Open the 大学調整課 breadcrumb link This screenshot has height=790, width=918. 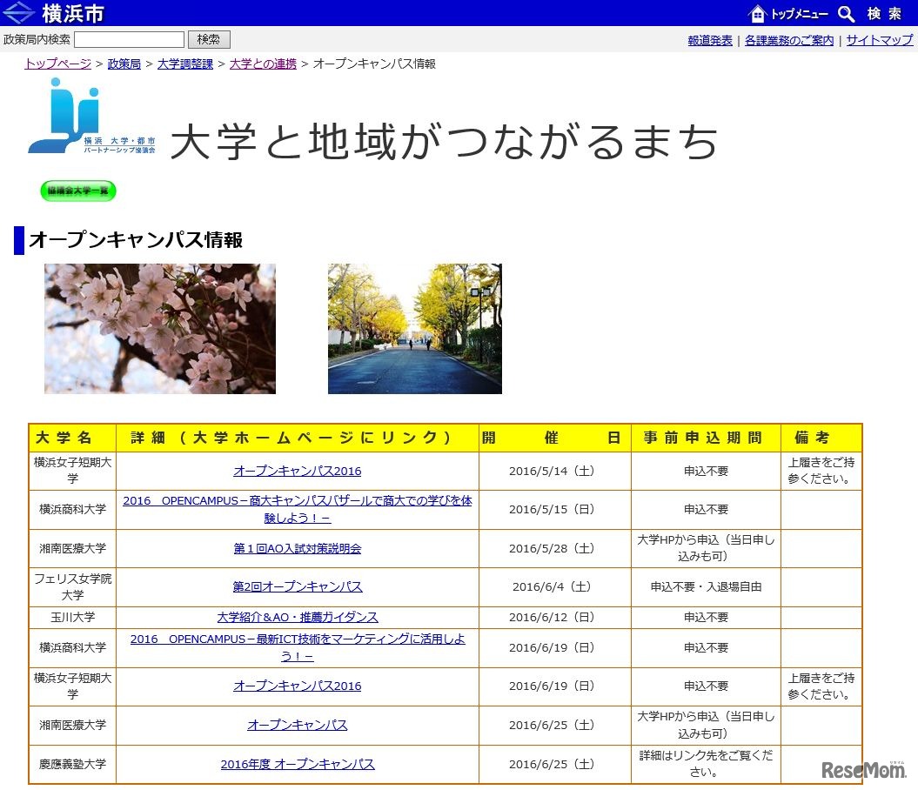coord(184,64)
